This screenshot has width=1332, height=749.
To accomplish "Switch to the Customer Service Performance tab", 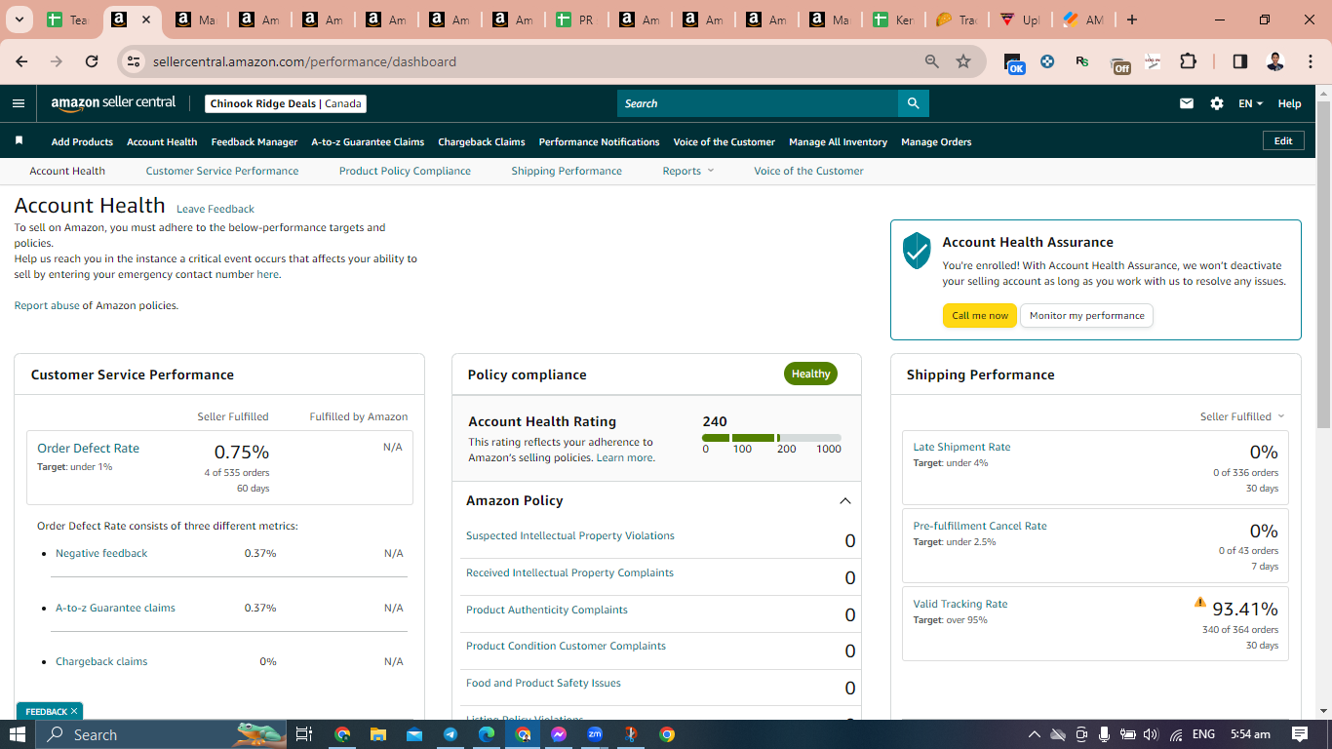I will [222, 171].
